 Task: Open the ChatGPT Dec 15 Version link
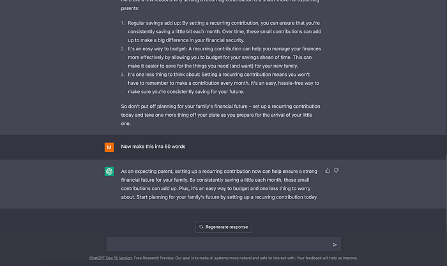(110, 258)
